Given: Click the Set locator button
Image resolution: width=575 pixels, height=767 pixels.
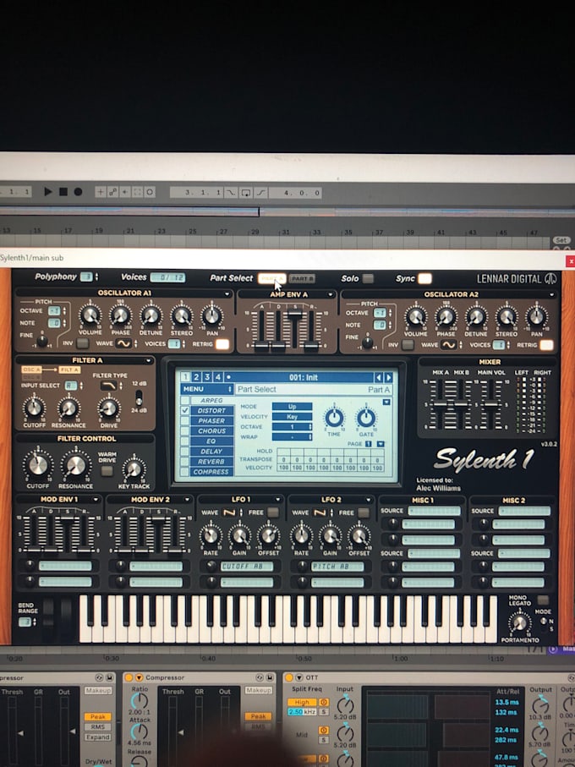Looking at the screenshot, I should 561,240.
